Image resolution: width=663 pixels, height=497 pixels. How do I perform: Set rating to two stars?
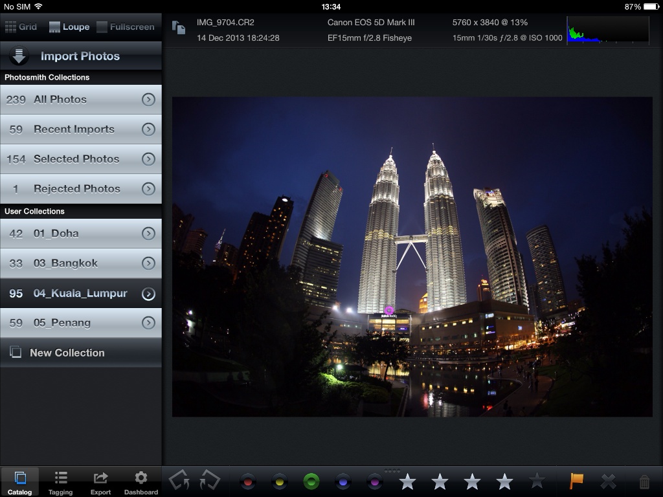click(x=440, y=481)
